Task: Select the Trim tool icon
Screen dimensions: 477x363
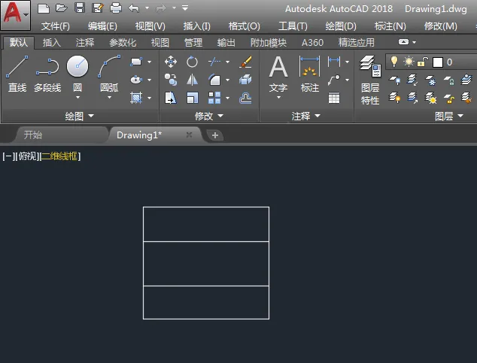Action: (x=214, y=62)
